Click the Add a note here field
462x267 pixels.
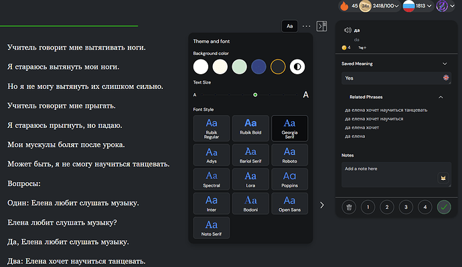[396, 174]
